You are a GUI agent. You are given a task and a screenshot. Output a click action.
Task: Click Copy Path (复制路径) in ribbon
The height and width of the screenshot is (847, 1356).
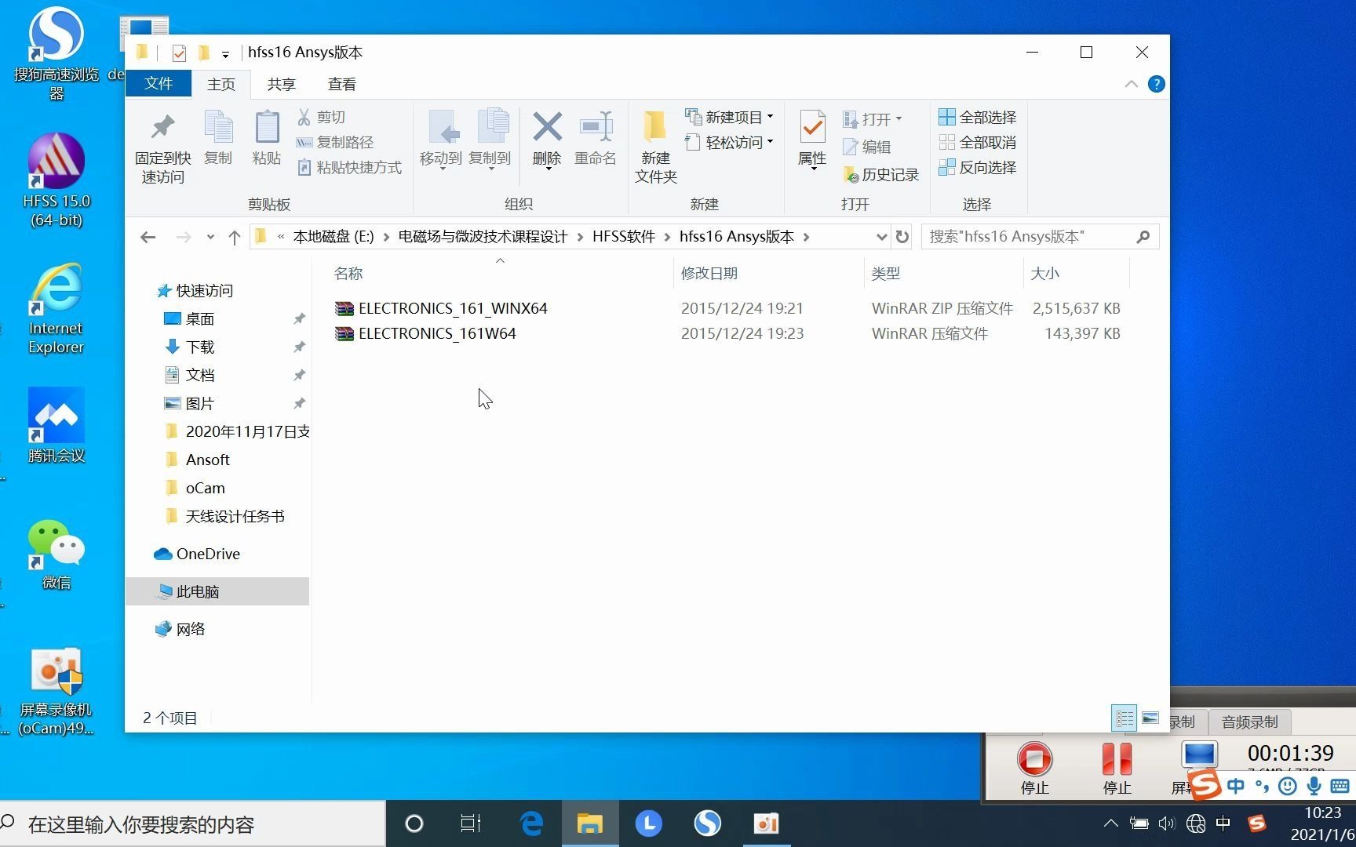(x=335, y=142)
